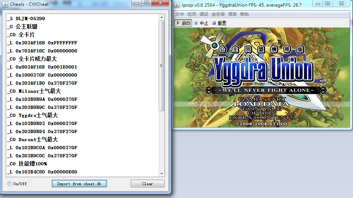Click the 重置 reset button in Jpcsp
353x198 pixels.
point(219,23)
